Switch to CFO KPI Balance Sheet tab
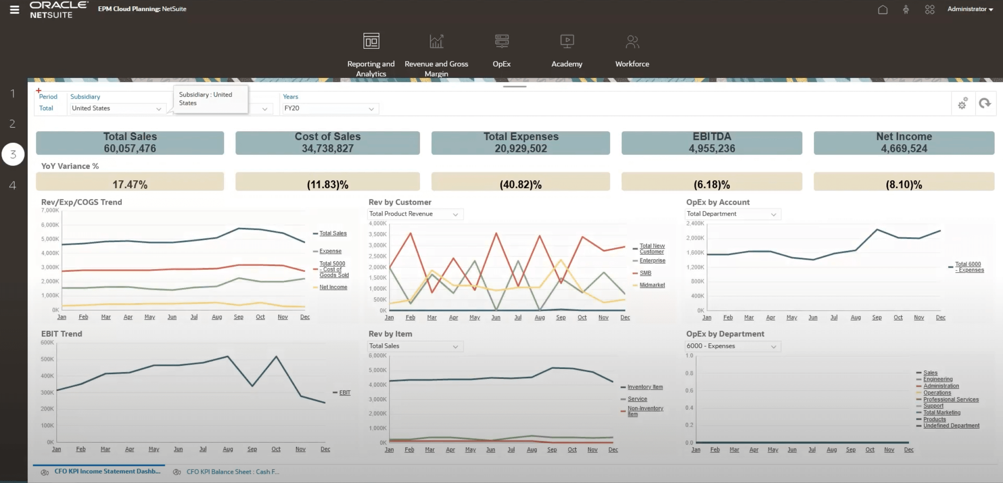Image resolution: width=1003 pixels, height=483 pixels. 232,472
